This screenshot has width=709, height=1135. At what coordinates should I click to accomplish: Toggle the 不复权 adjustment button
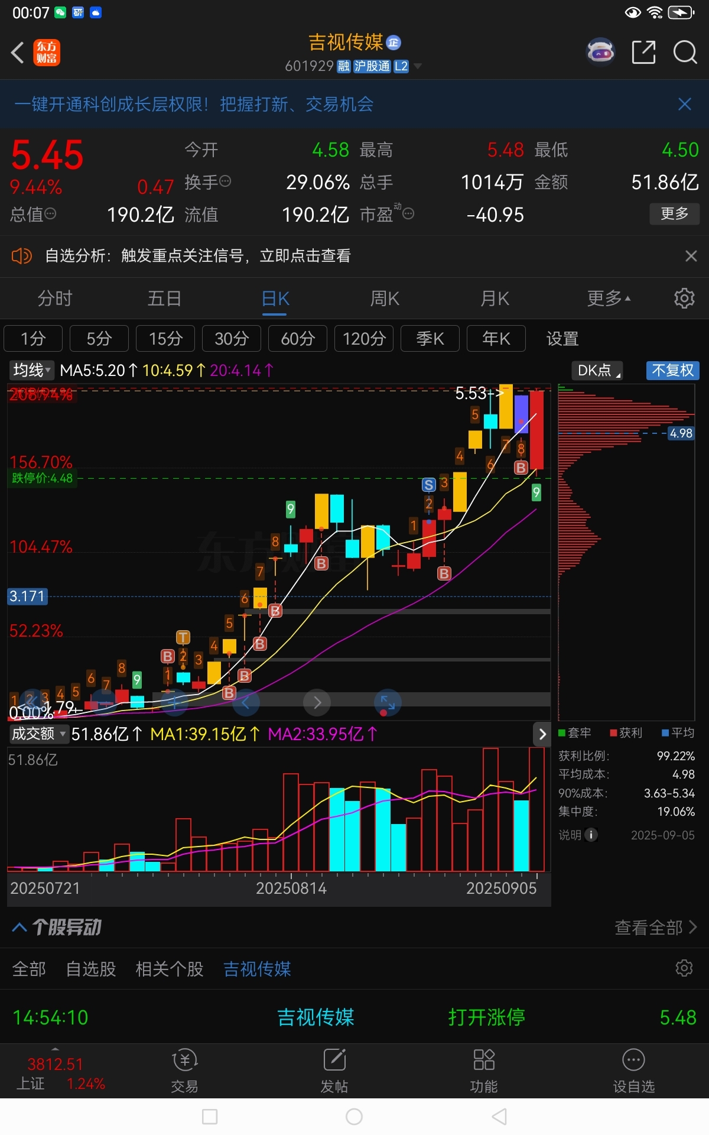(x=673, y=371)
